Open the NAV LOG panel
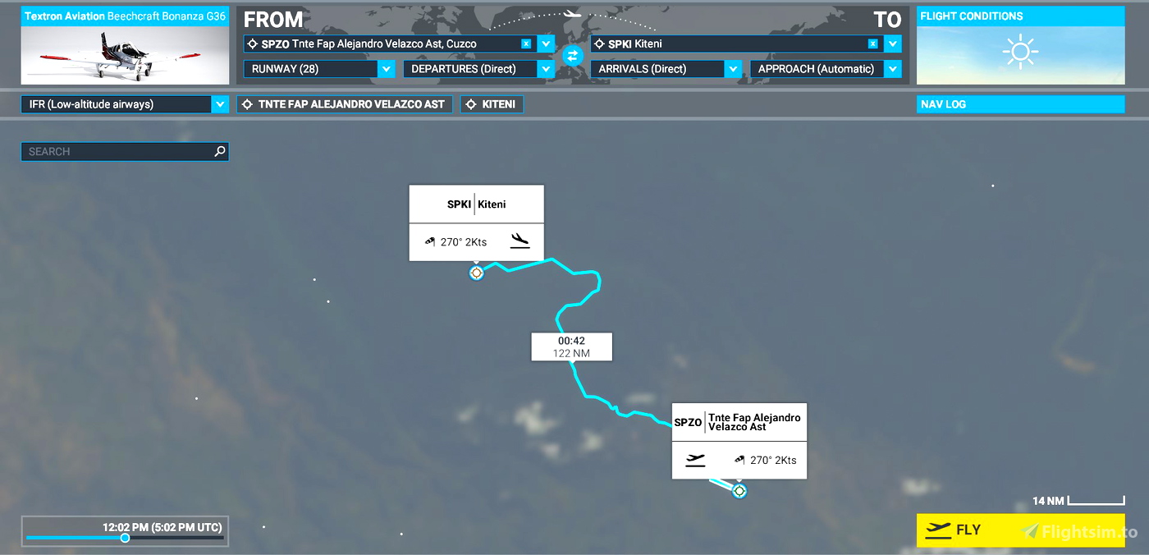 click(x=1020, y=104)
